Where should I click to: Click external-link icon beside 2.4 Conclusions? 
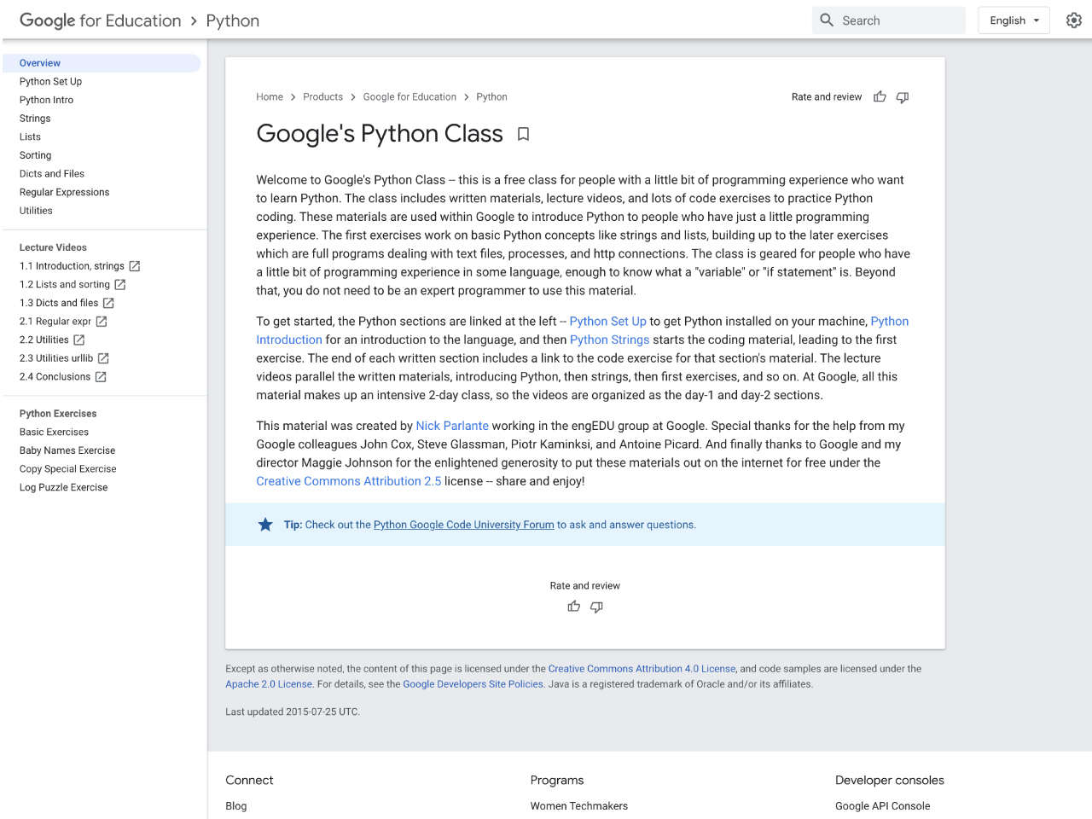pos(101,376)
